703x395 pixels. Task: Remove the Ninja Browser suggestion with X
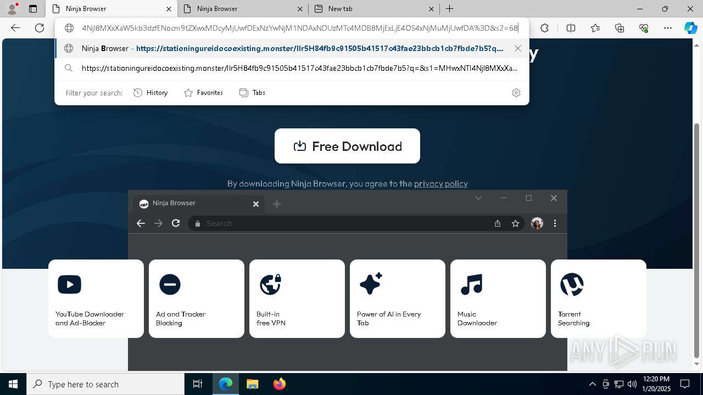[518, 48]
